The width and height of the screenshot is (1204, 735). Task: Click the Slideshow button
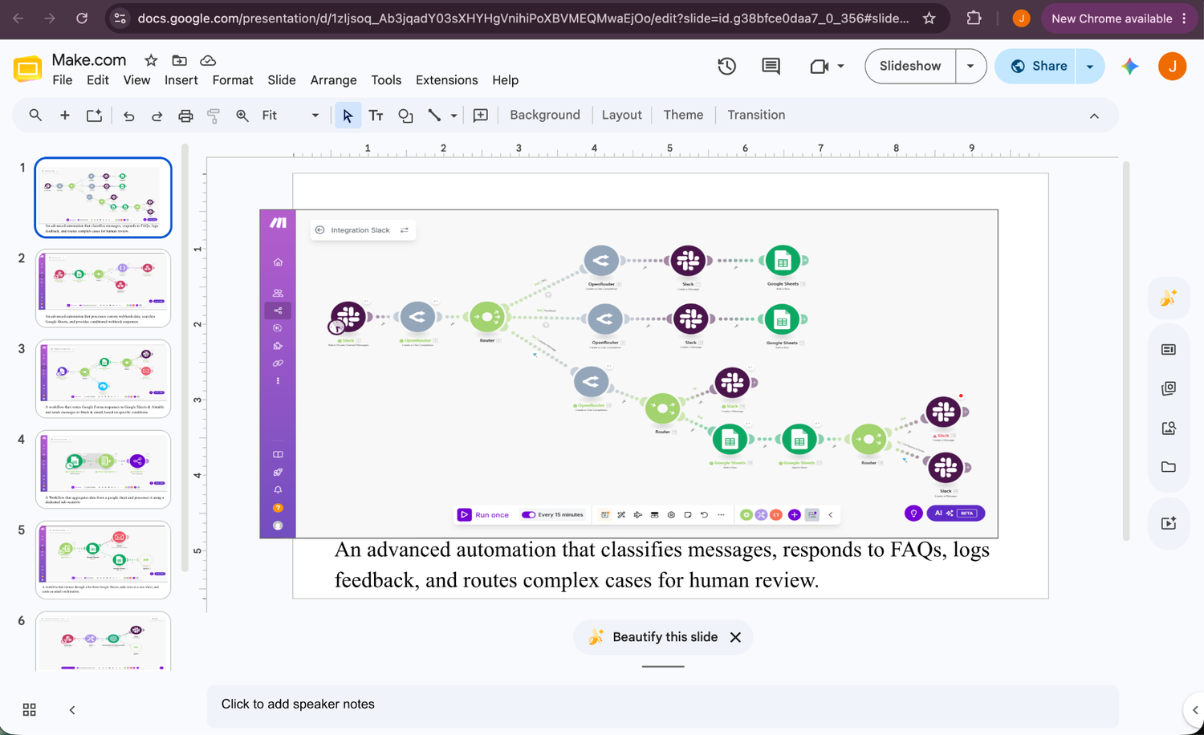910,66
